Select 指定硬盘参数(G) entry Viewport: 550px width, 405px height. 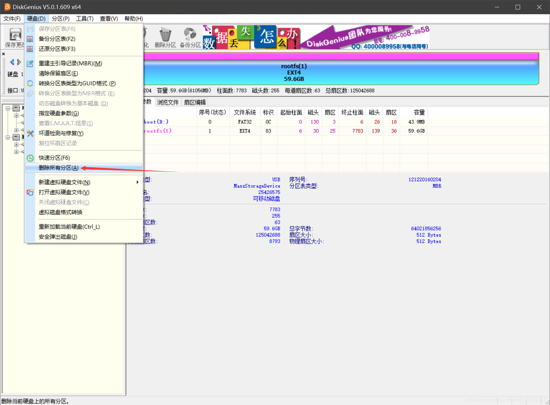click(x=84, y=113)
